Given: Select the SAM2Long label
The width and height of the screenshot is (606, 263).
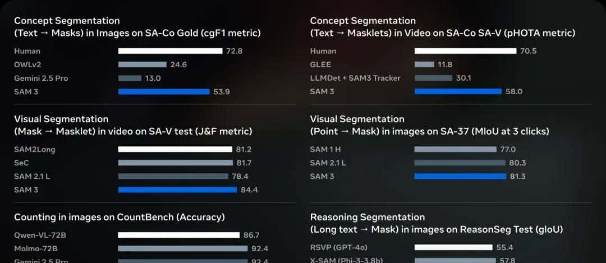Looking at the screenshot, I should pos(35,149).
